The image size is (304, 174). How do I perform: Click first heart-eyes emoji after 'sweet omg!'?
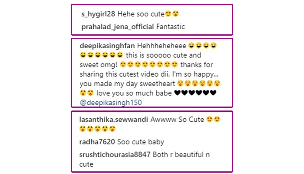(123, 64)
